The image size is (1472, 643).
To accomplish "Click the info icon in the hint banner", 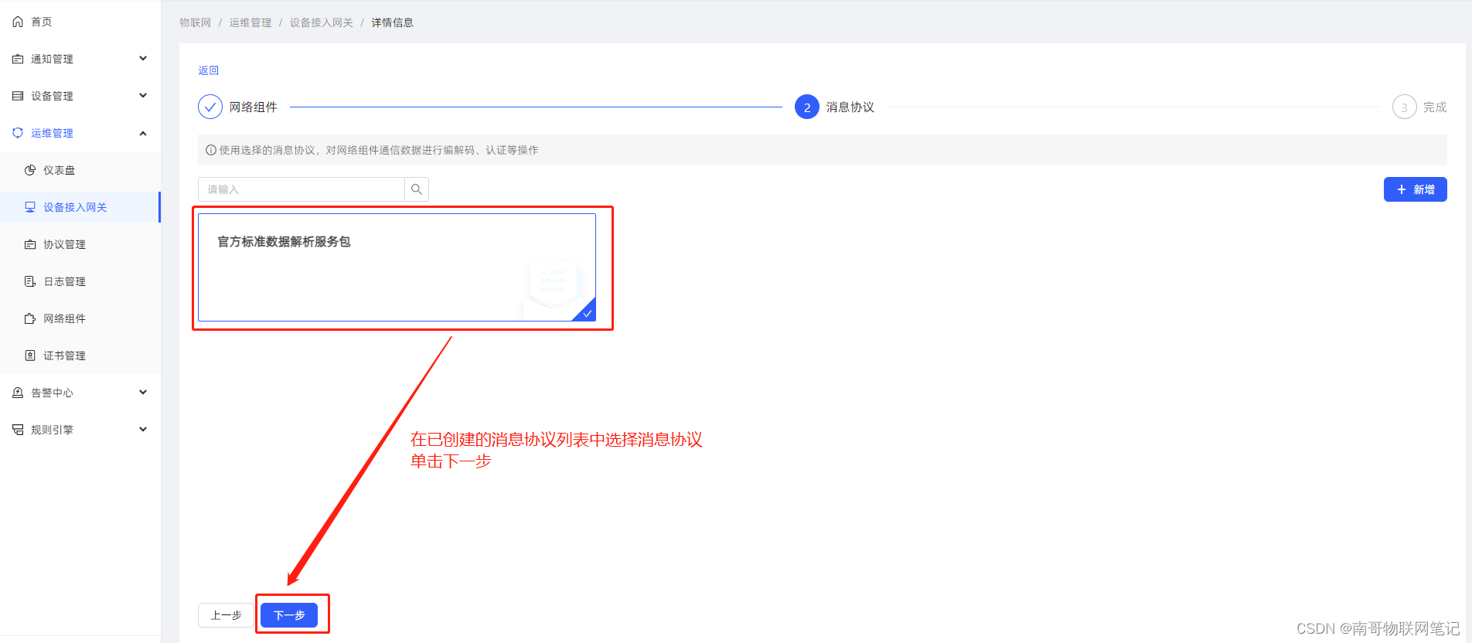I will (210, 150).
